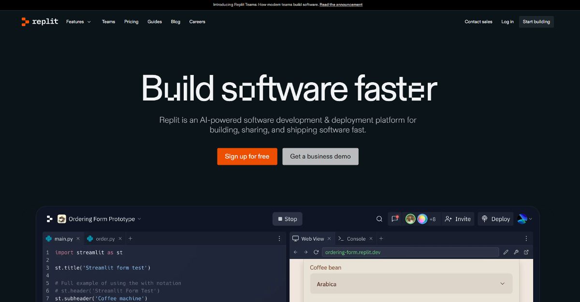Click the Sign up for free button

pos(247,157)
